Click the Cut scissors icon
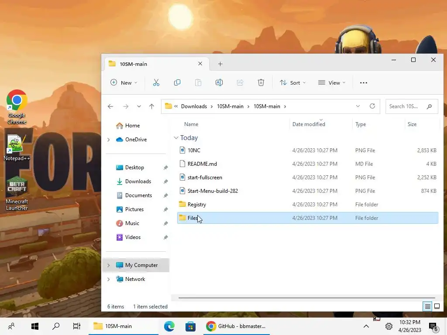The height and width of the screenshot is (335, 447). click(156, 82)
